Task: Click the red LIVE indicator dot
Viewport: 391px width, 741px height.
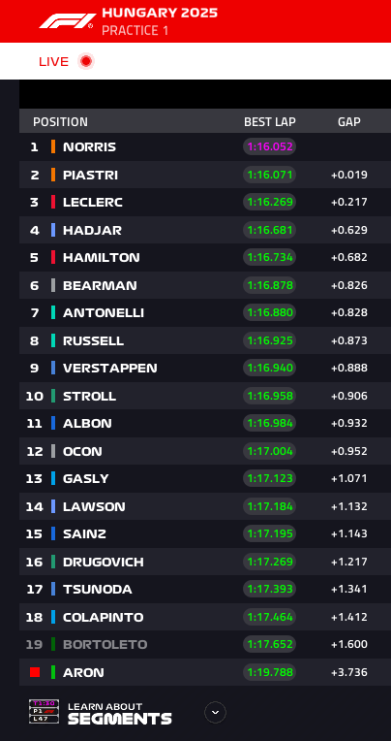Action: 86,61
